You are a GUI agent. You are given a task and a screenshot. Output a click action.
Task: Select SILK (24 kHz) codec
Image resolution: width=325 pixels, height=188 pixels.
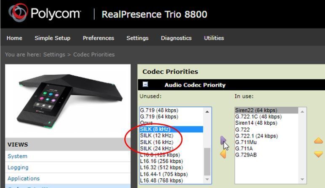(x=171, y=148)
